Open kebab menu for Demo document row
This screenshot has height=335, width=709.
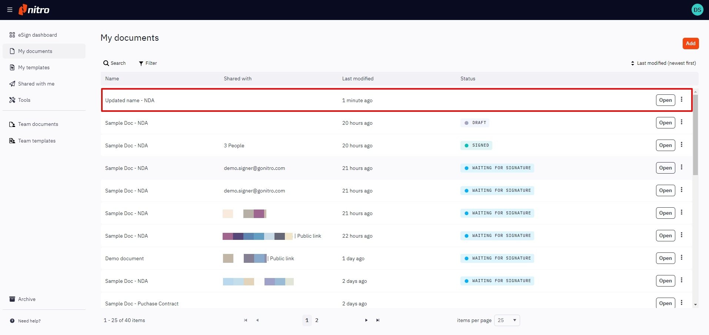pyautogui.click(x=681, y=258)
